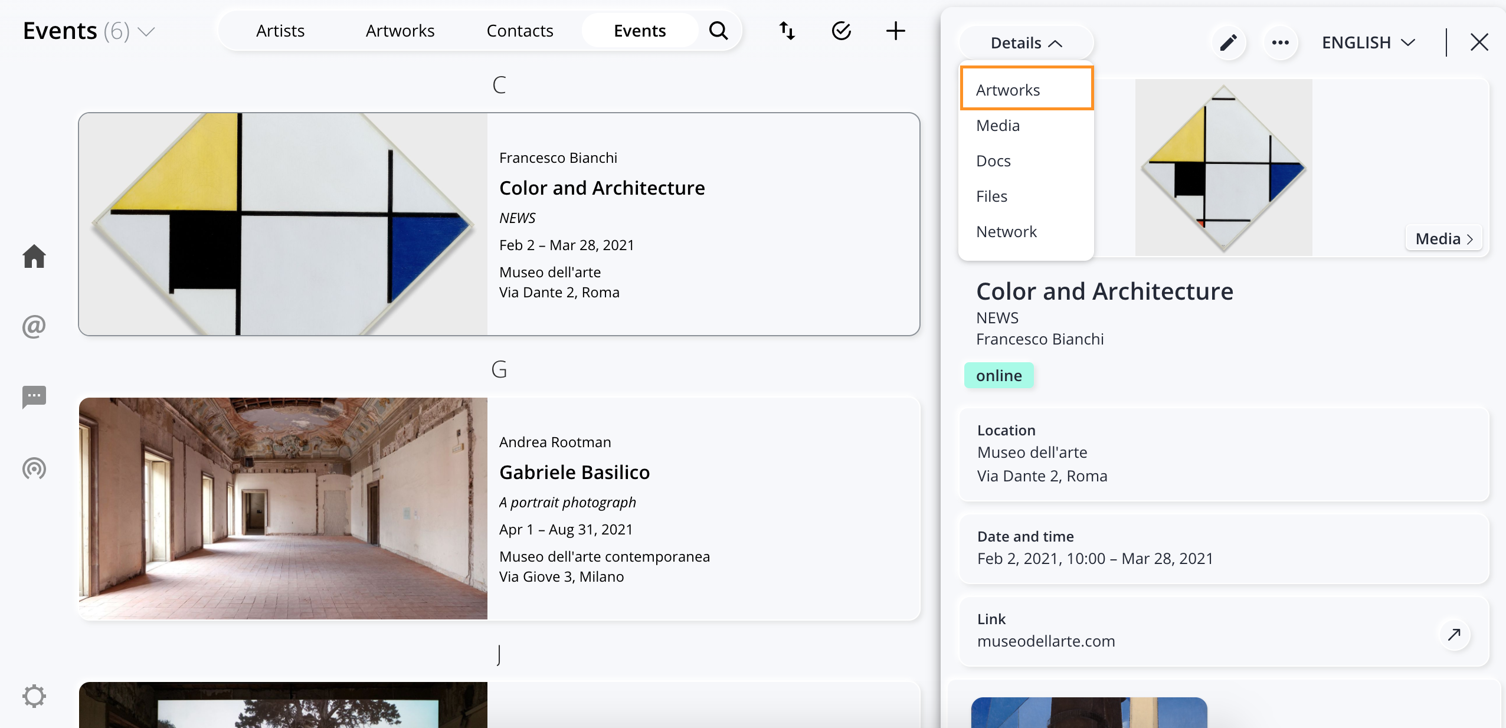Viewport: 1506px width, 728px height.
Task: Open the broadcast signal sidebar icon
Action: [x=34, y=468]
